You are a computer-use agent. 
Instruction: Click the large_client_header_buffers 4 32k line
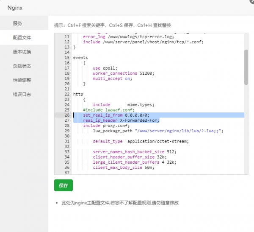(135, 162)
